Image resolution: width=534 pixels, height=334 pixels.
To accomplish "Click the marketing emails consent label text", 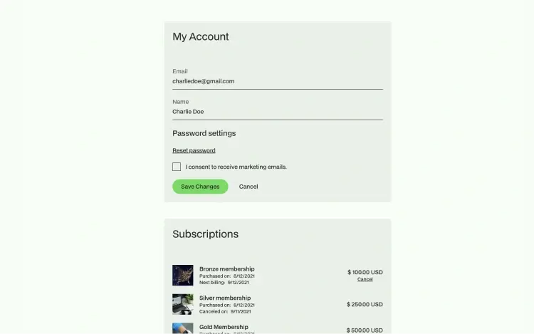I will [x=236, y=167].
